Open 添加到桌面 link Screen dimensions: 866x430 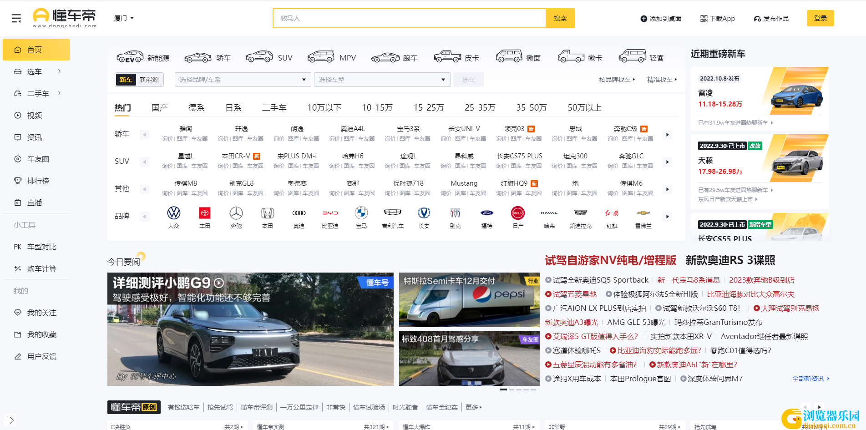click(x=661, y=19)
